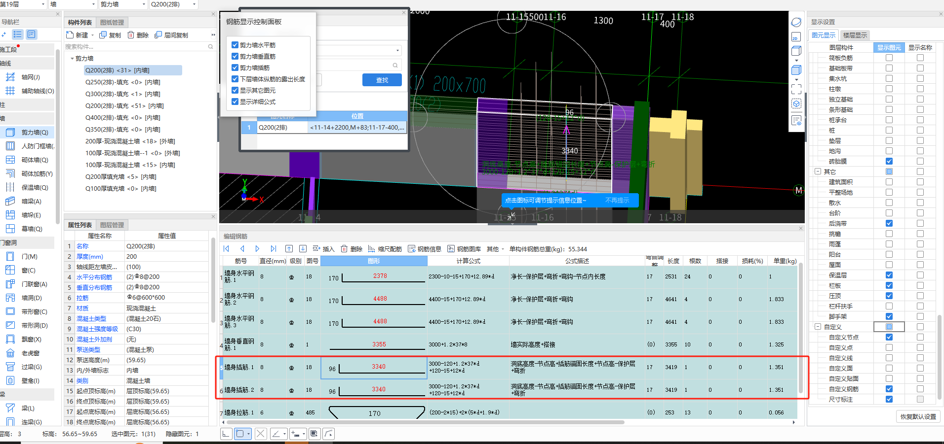
Task: Switch to 构件列表 tab
Action: pyautogui.click(x=80, y=22)
